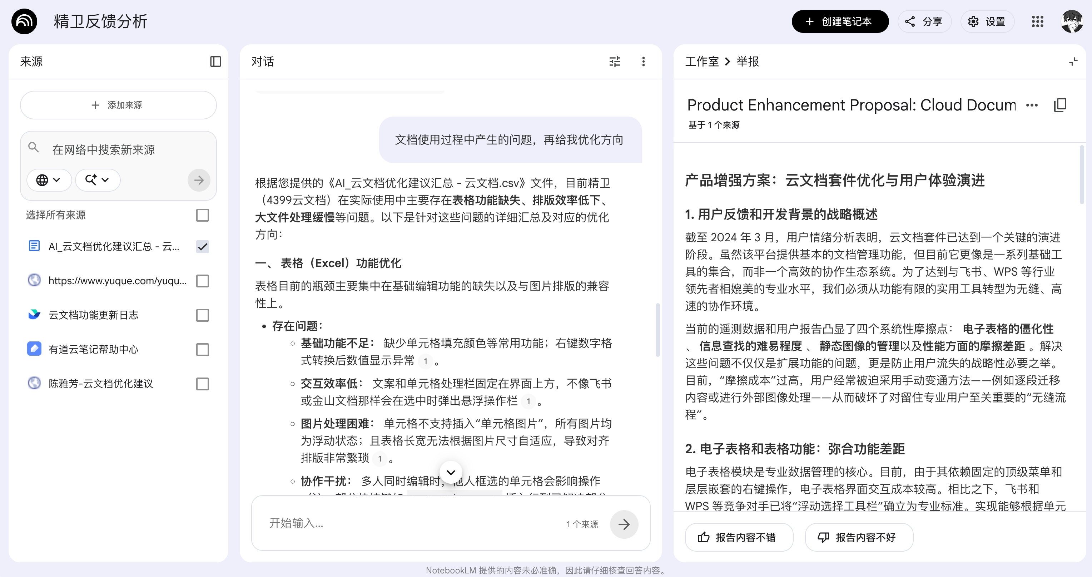The width and height of the screenshot is (1092, 577).
Task: Click the 基于 1 个来源 label
Action: click(x=714, y=125)
